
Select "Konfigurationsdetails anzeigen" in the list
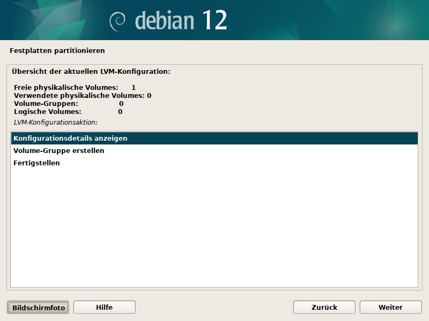[x=70, y=138]
